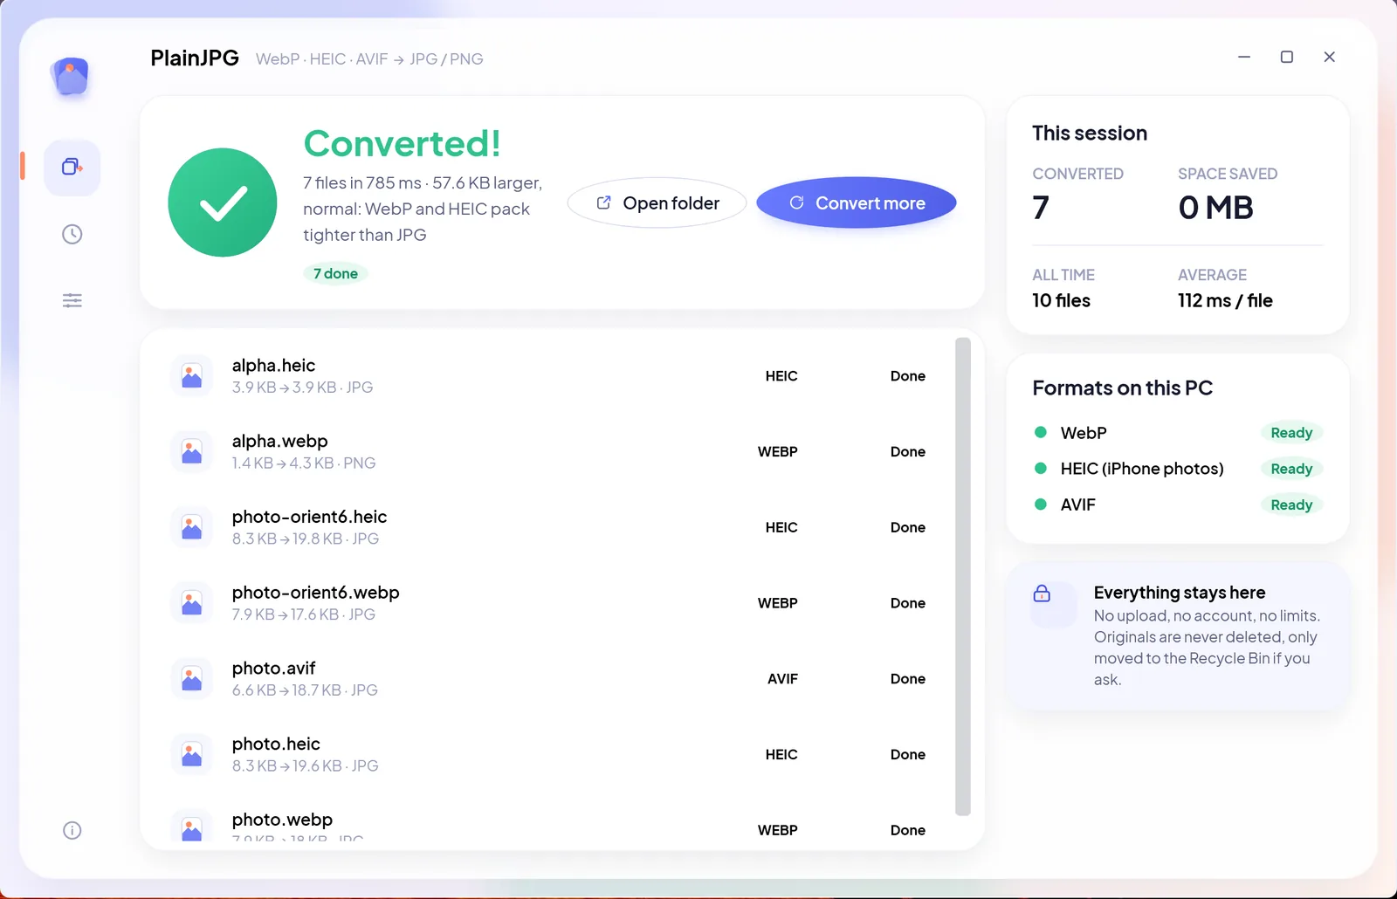Click the Ready badge next to WebP
The width and height of the screenshot is (1397, 899).
pyautogui.click(x=1291, y=433)
